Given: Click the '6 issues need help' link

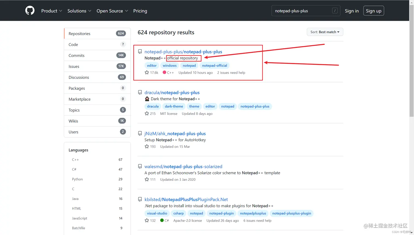Looking at the screenshot, I should pyautogui.click(x=257, y=220).
